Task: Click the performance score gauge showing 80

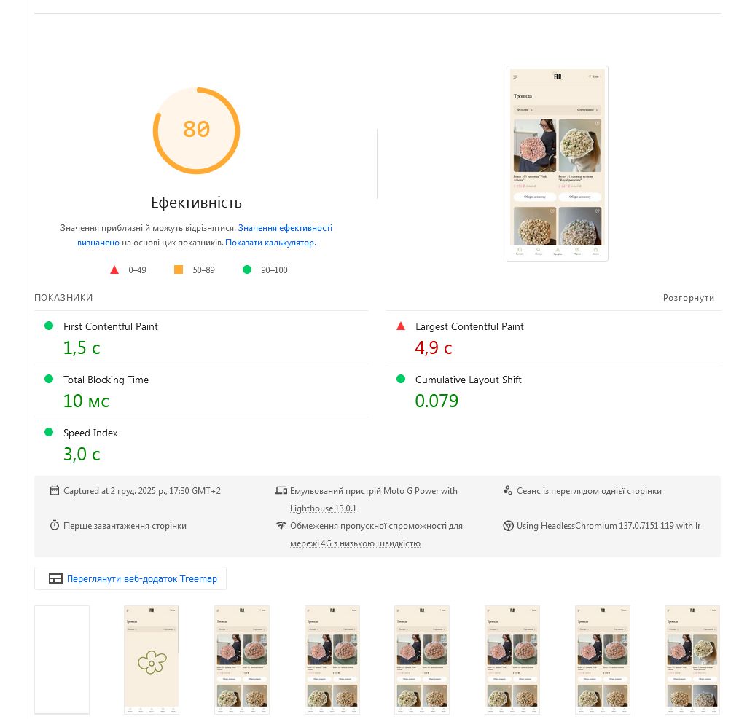Action: [196, 131]
